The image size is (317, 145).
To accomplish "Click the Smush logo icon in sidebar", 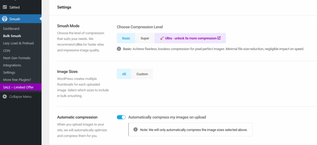I will coord(5,19).
